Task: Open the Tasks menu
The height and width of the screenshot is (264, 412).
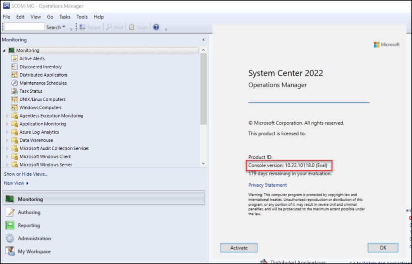Action: point(65,17)
